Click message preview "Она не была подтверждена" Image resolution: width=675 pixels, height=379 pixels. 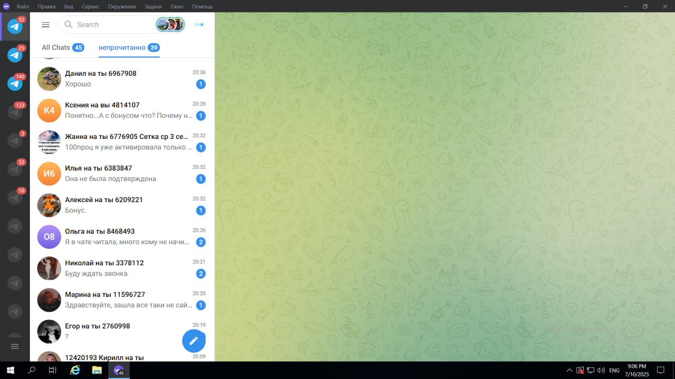tap(110, 179)
